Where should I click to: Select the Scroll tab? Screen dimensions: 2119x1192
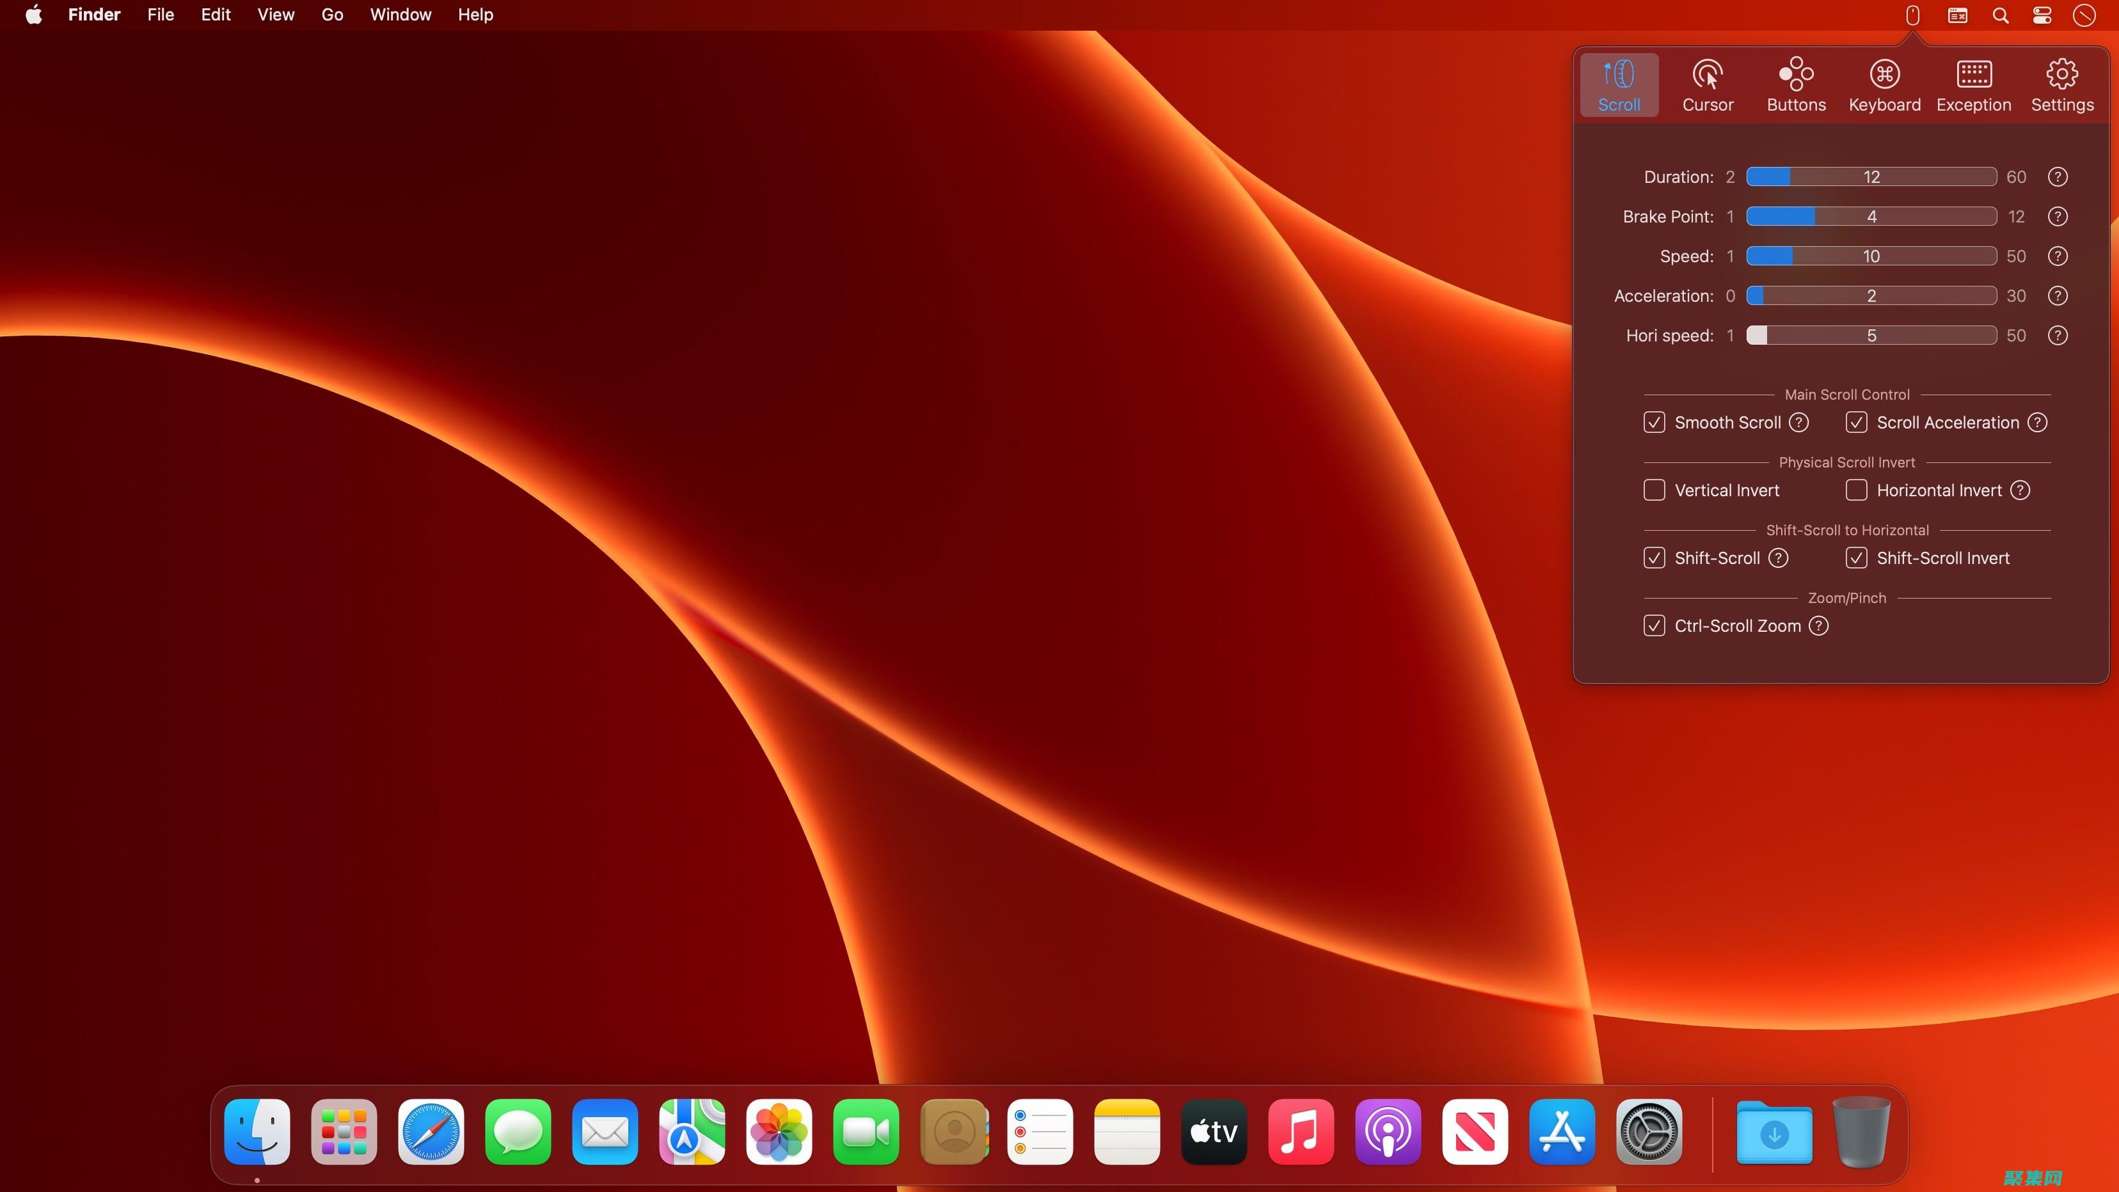coord(1619,86)
